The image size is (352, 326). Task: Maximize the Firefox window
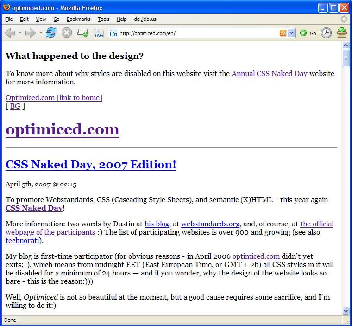[333, 8]
